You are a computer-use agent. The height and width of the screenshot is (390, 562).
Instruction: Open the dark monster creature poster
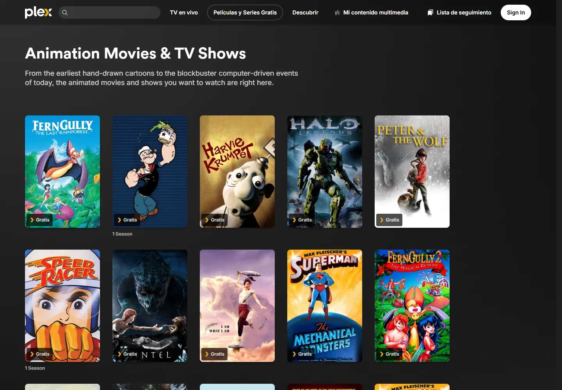[x=150, y=306]
